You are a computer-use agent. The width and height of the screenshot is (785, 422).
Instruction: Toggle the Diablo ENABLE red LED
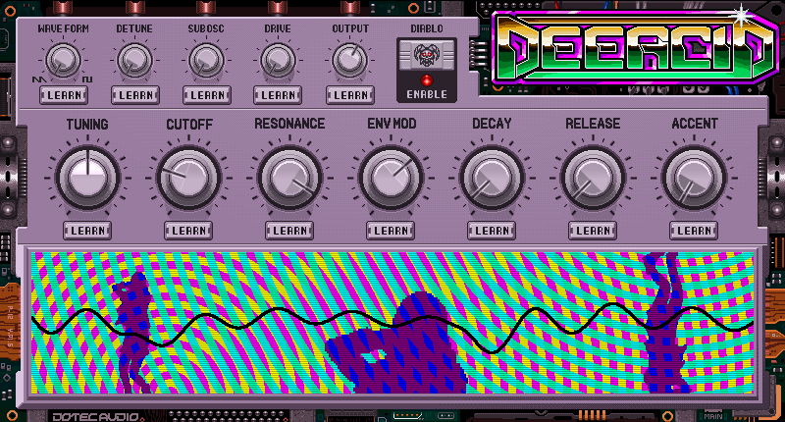(427, 79)
